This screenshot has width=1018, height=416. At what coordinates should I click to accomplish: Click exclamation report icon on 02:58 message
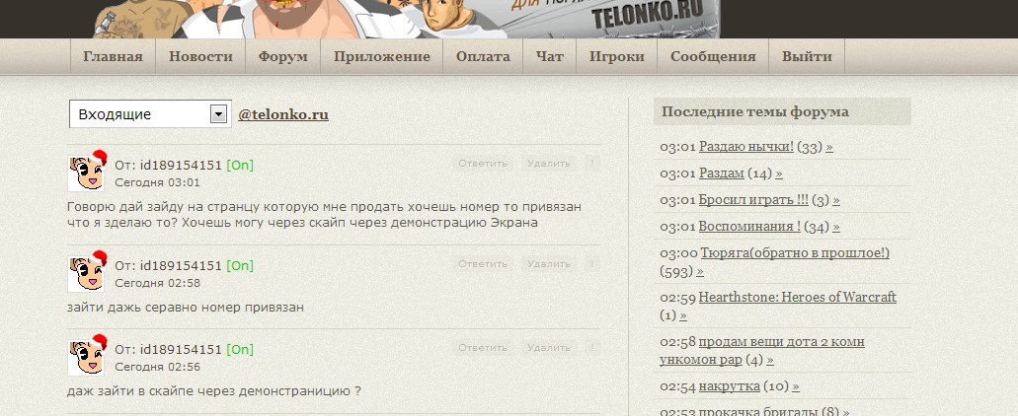591,264
